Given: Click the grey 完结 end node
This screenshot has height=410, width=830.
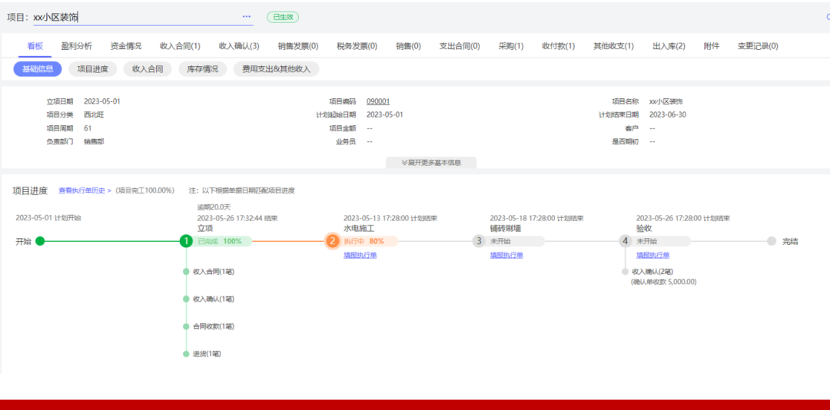Looking at the screenshot, I should coord(772,241).
